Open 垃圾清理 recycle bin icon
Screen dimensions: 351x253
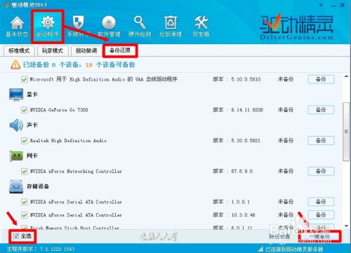(x=171, y=27)
